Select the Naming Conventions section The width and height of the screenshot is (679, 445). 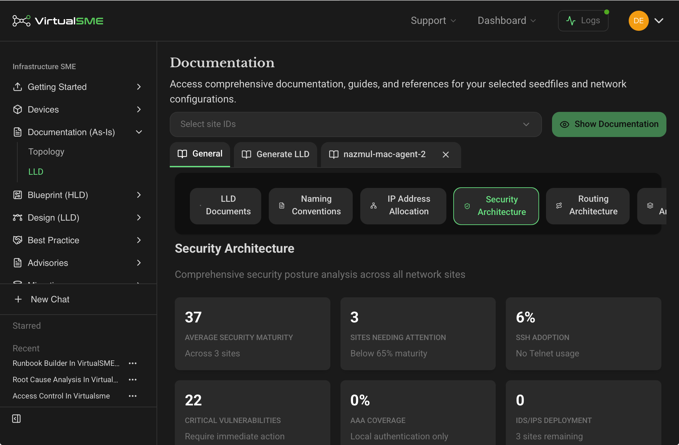pyautogui.click(x=311, y=206)
